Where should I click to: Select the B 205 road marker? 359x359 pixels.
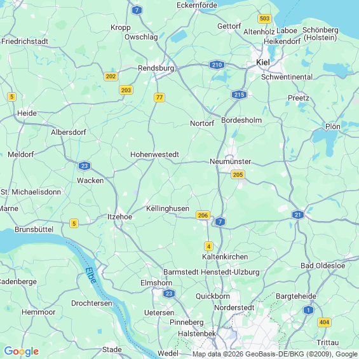(x=238, y=175)
